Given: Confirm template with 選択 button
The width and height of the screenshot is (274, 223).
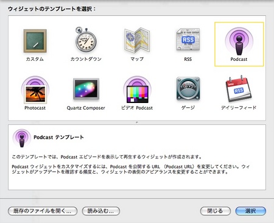Looking at the screenshot, I should point(251,211).
